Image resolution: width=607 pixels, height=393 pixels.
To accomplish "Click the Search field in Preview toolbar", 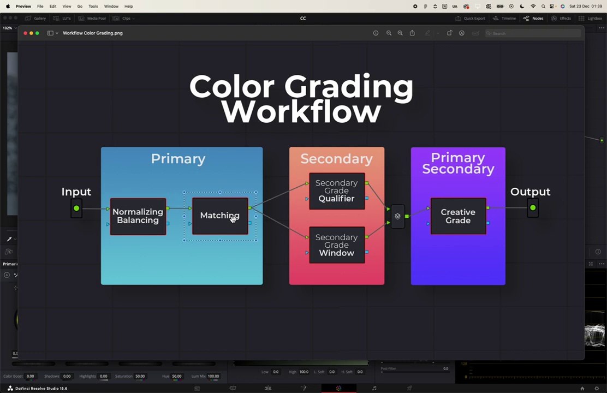I will [533, 33].
